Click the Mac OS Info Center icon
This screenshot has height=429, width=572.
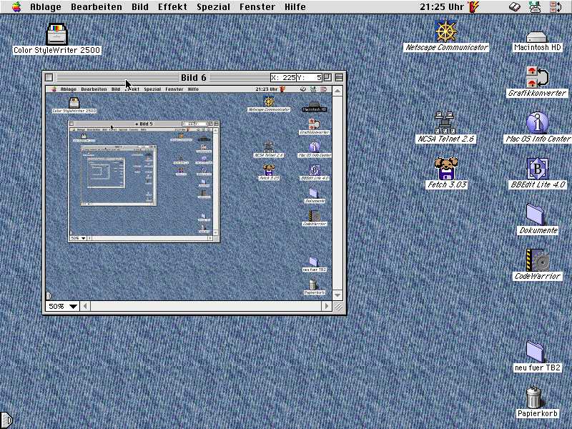coord(537,123)
